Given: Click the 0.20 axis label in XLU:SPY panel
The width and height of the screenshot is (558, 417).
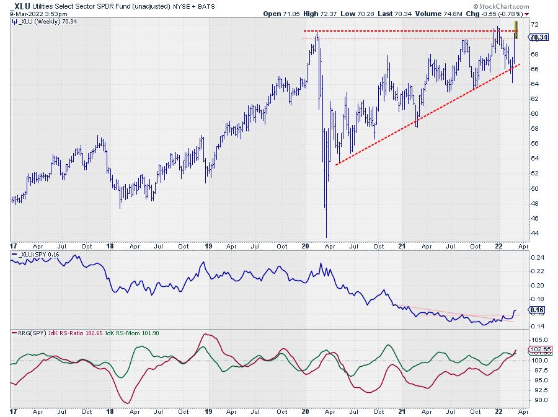Looking at the screenshot, I should 538,286.
